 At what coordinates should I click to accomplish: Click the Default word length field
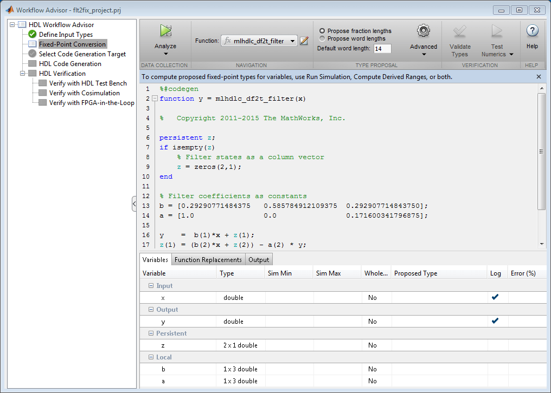[382, 49]
